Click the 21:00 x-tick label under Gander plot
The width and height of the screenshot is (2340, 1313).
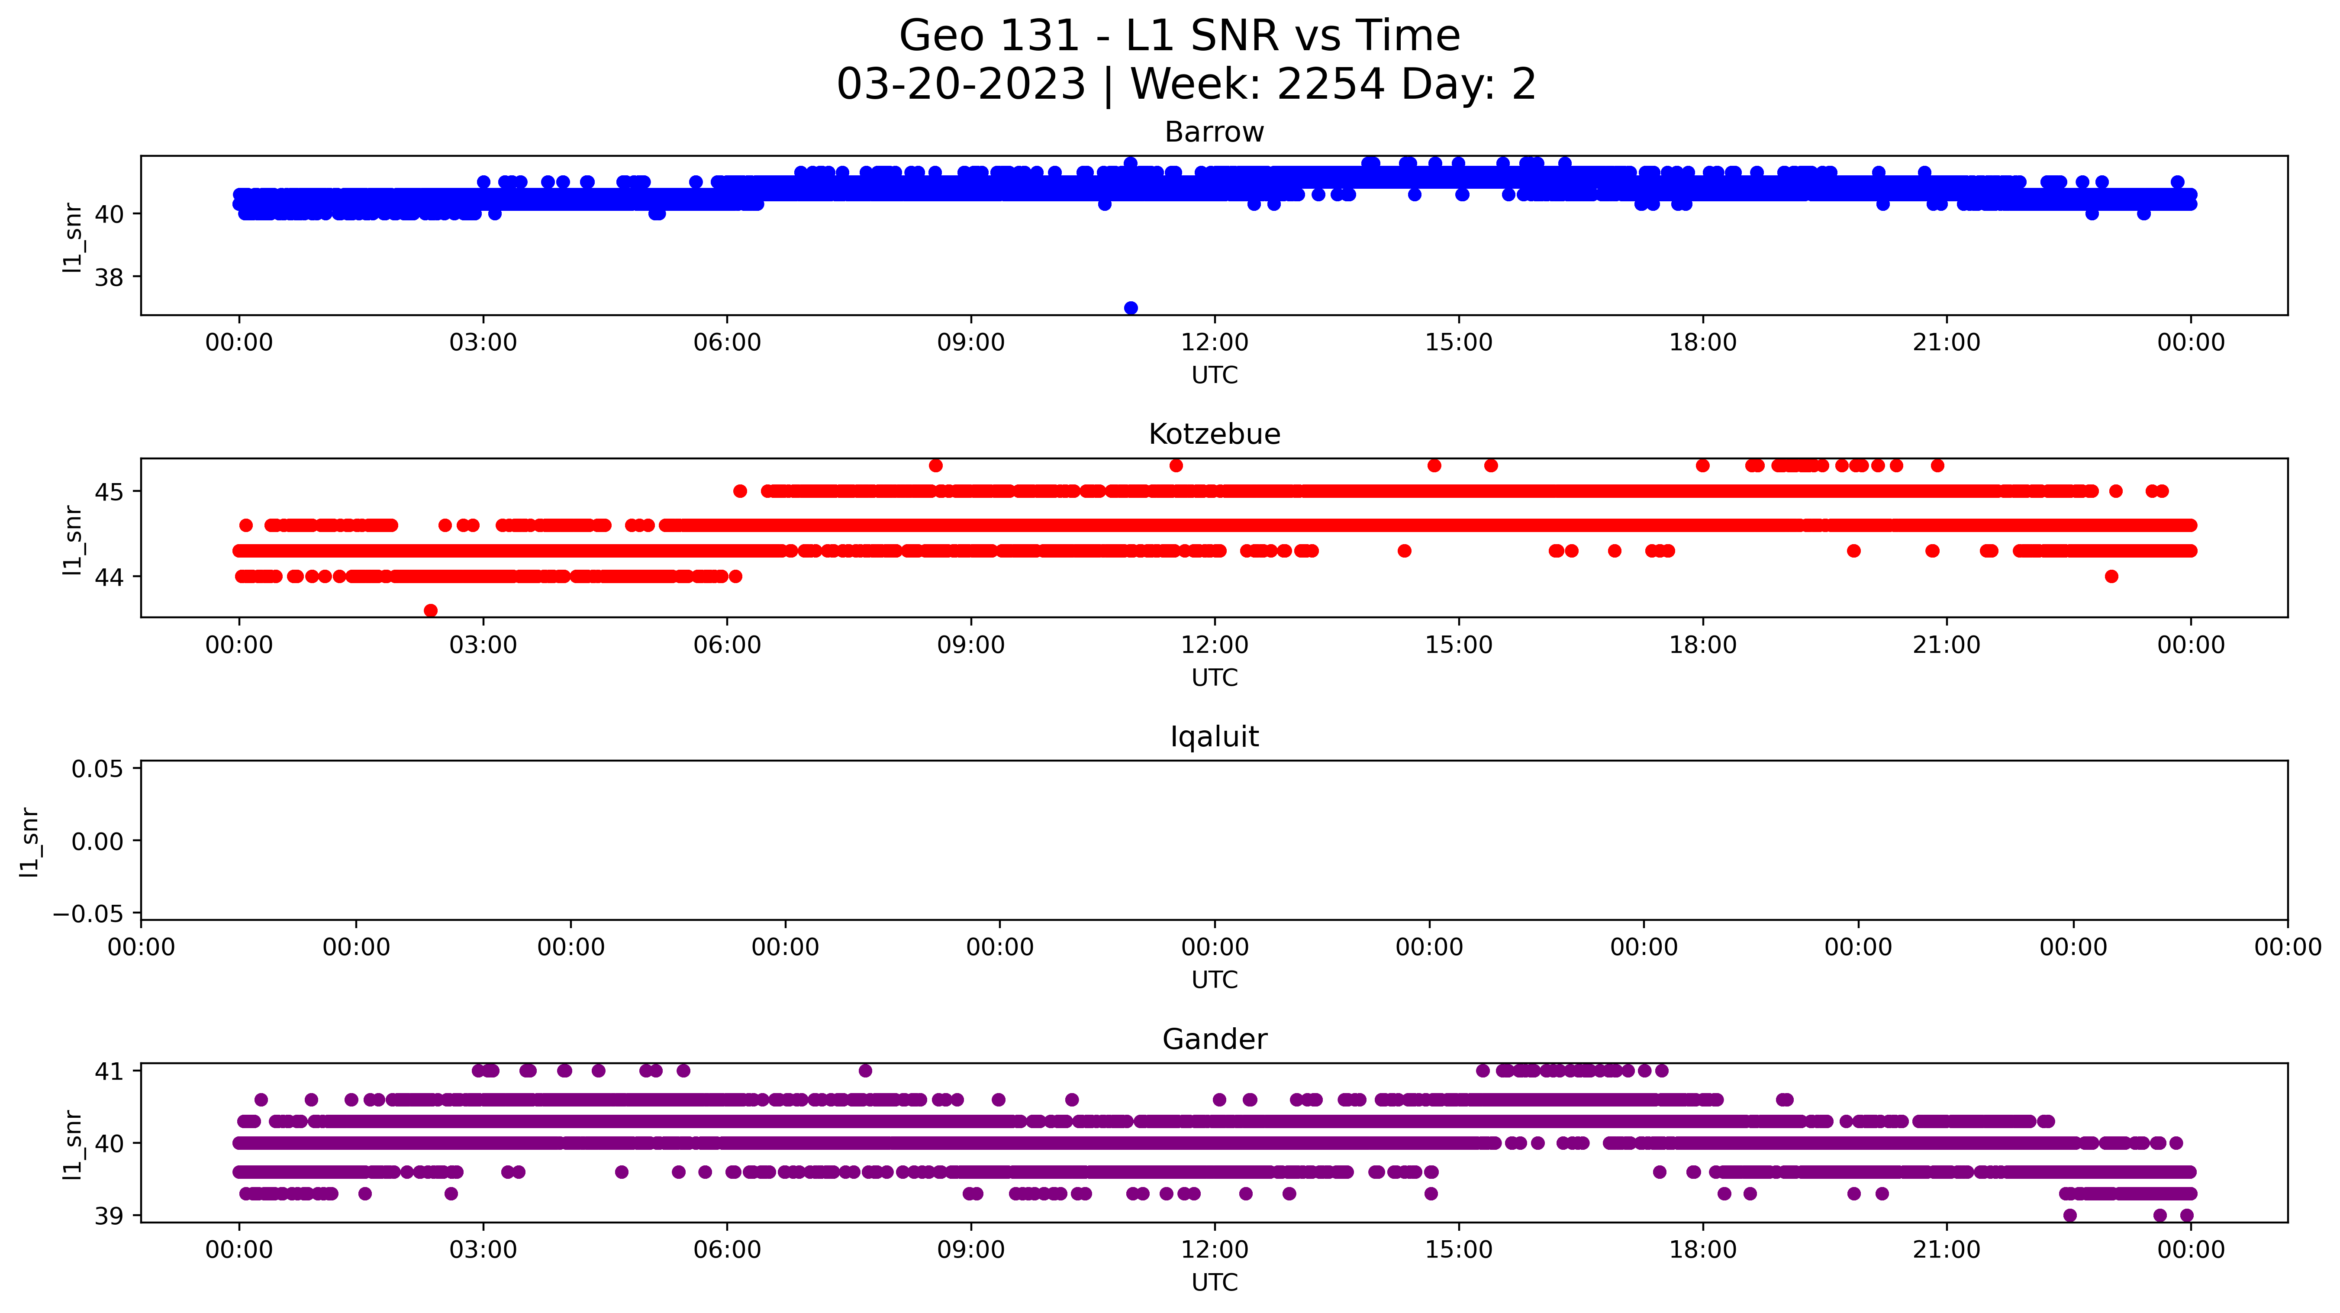1947,1250
